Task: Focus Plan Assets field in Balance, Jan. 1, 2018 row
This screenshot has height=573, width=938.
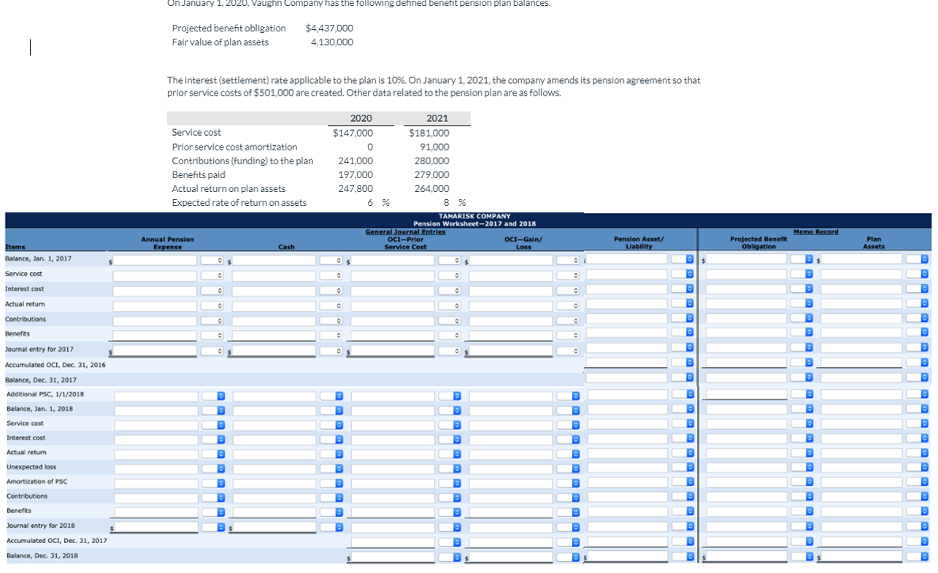Action: coord(863,409)
